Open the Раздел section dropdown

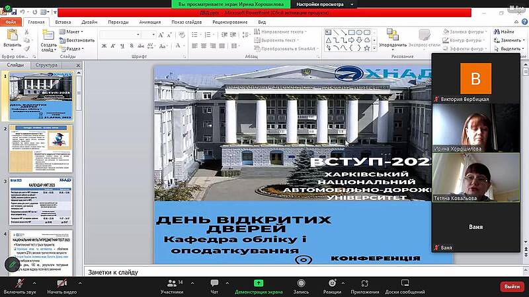pyautogui.click(x=71, y=48)
